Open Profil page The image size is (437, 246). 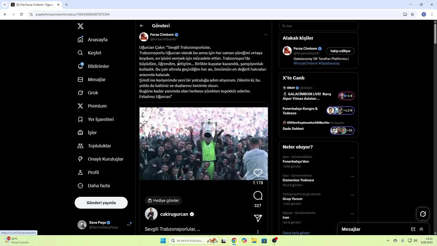click(x=88, y=173)
